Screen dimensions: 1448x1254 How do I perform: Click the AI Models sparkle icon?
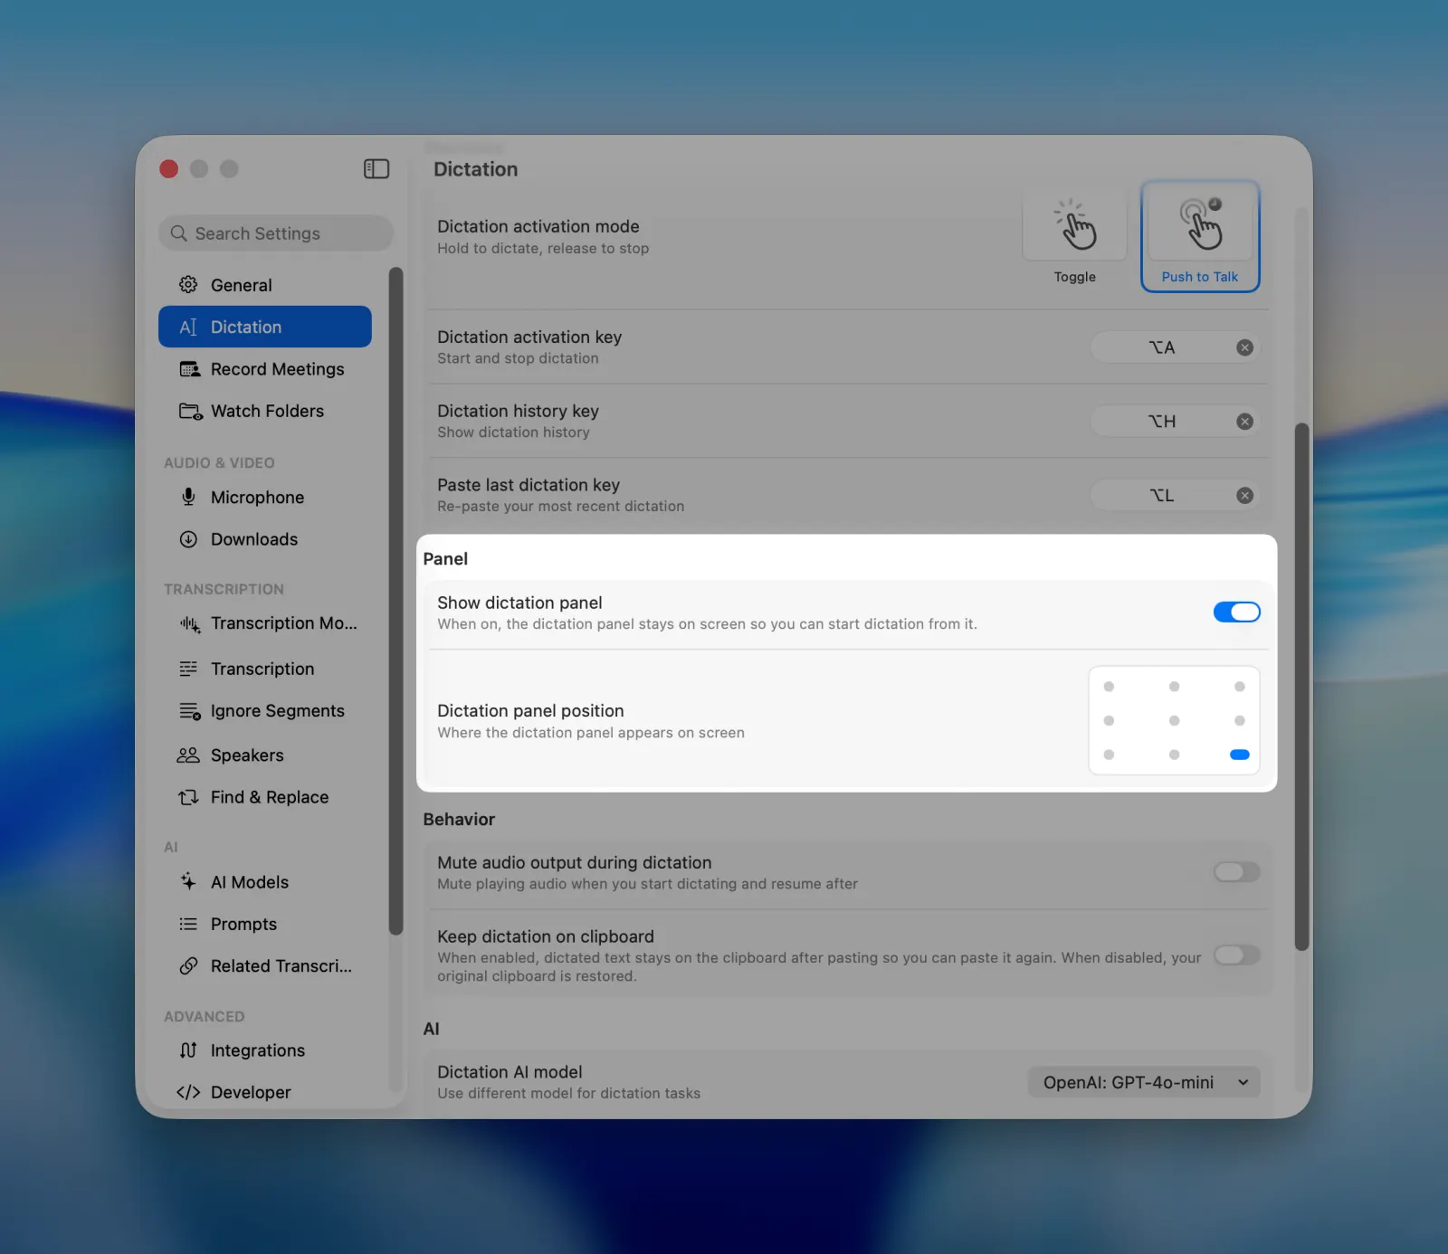click(x=188, y=881)
